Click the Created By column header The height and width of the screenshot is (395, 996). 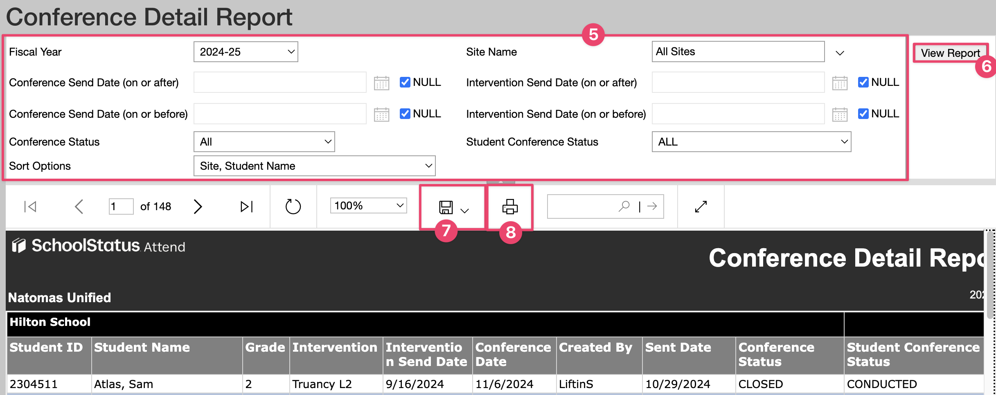pos(599,355)
